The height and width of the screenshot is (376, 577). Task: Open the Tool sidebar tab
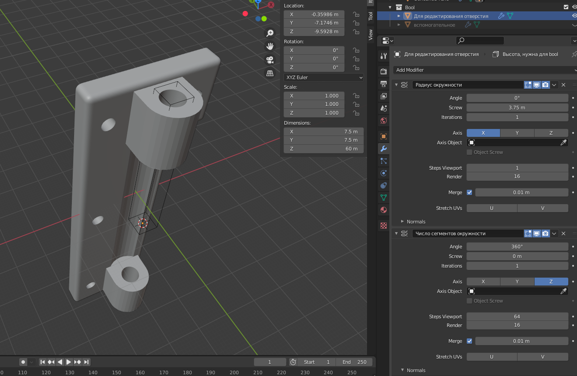pyautogui.click(x=371, y=16)
